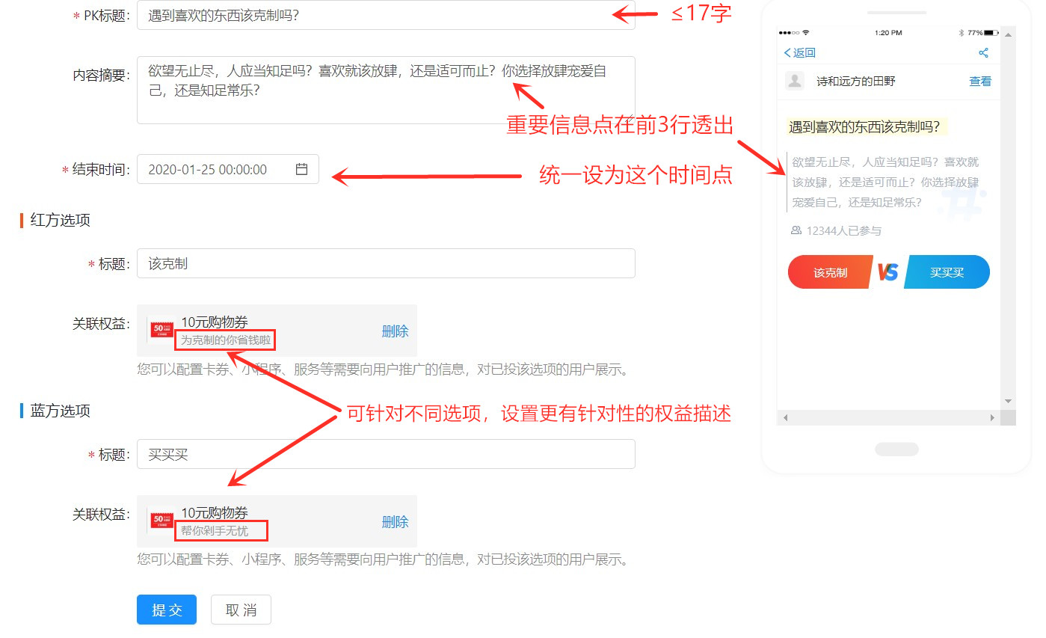The width and height of the screenshot is (1046, 638).
Task: Click the PK标题 input field
Action: click(386, 15)
